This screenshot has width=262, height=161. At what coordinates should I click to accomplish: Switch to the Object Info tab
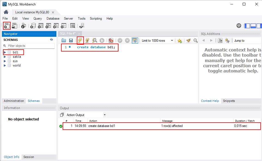(11, 157)
